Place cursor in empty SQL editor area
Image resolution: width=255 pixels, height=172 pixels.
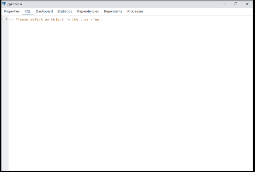pos(131,91)
